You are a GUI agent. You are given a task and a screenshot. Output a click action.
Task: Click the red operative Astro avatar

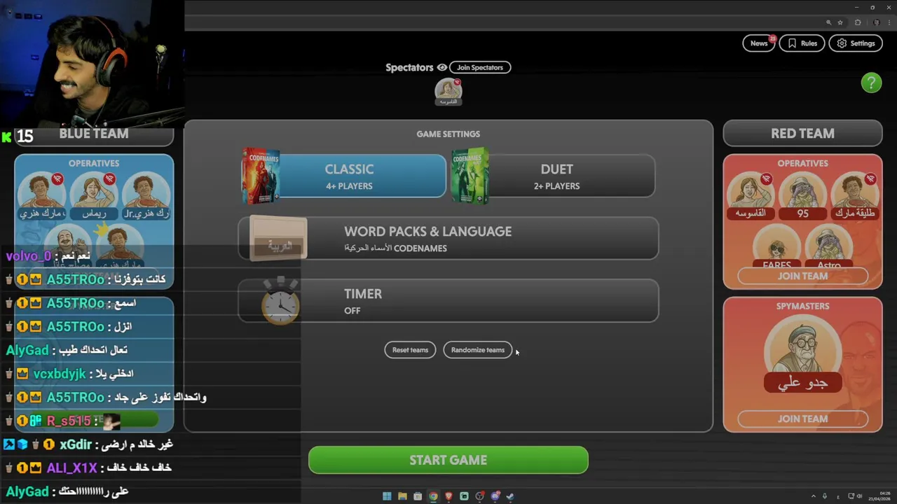coord(829,245)
